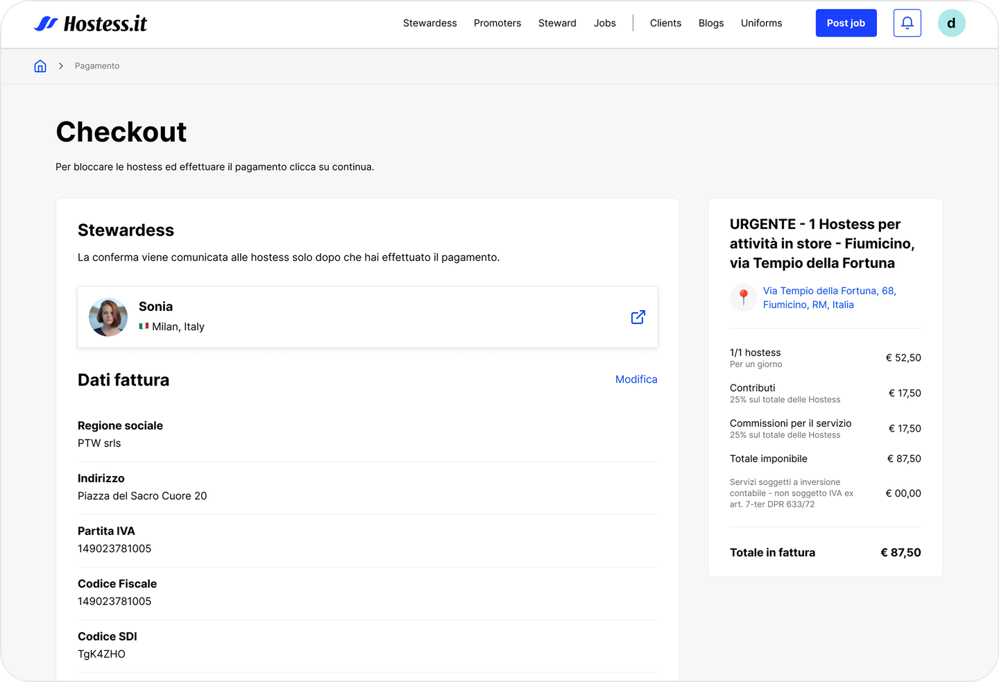This screenshot has height=682, width=999.
Task: Open the Blogs page
Action: [711, 23]
